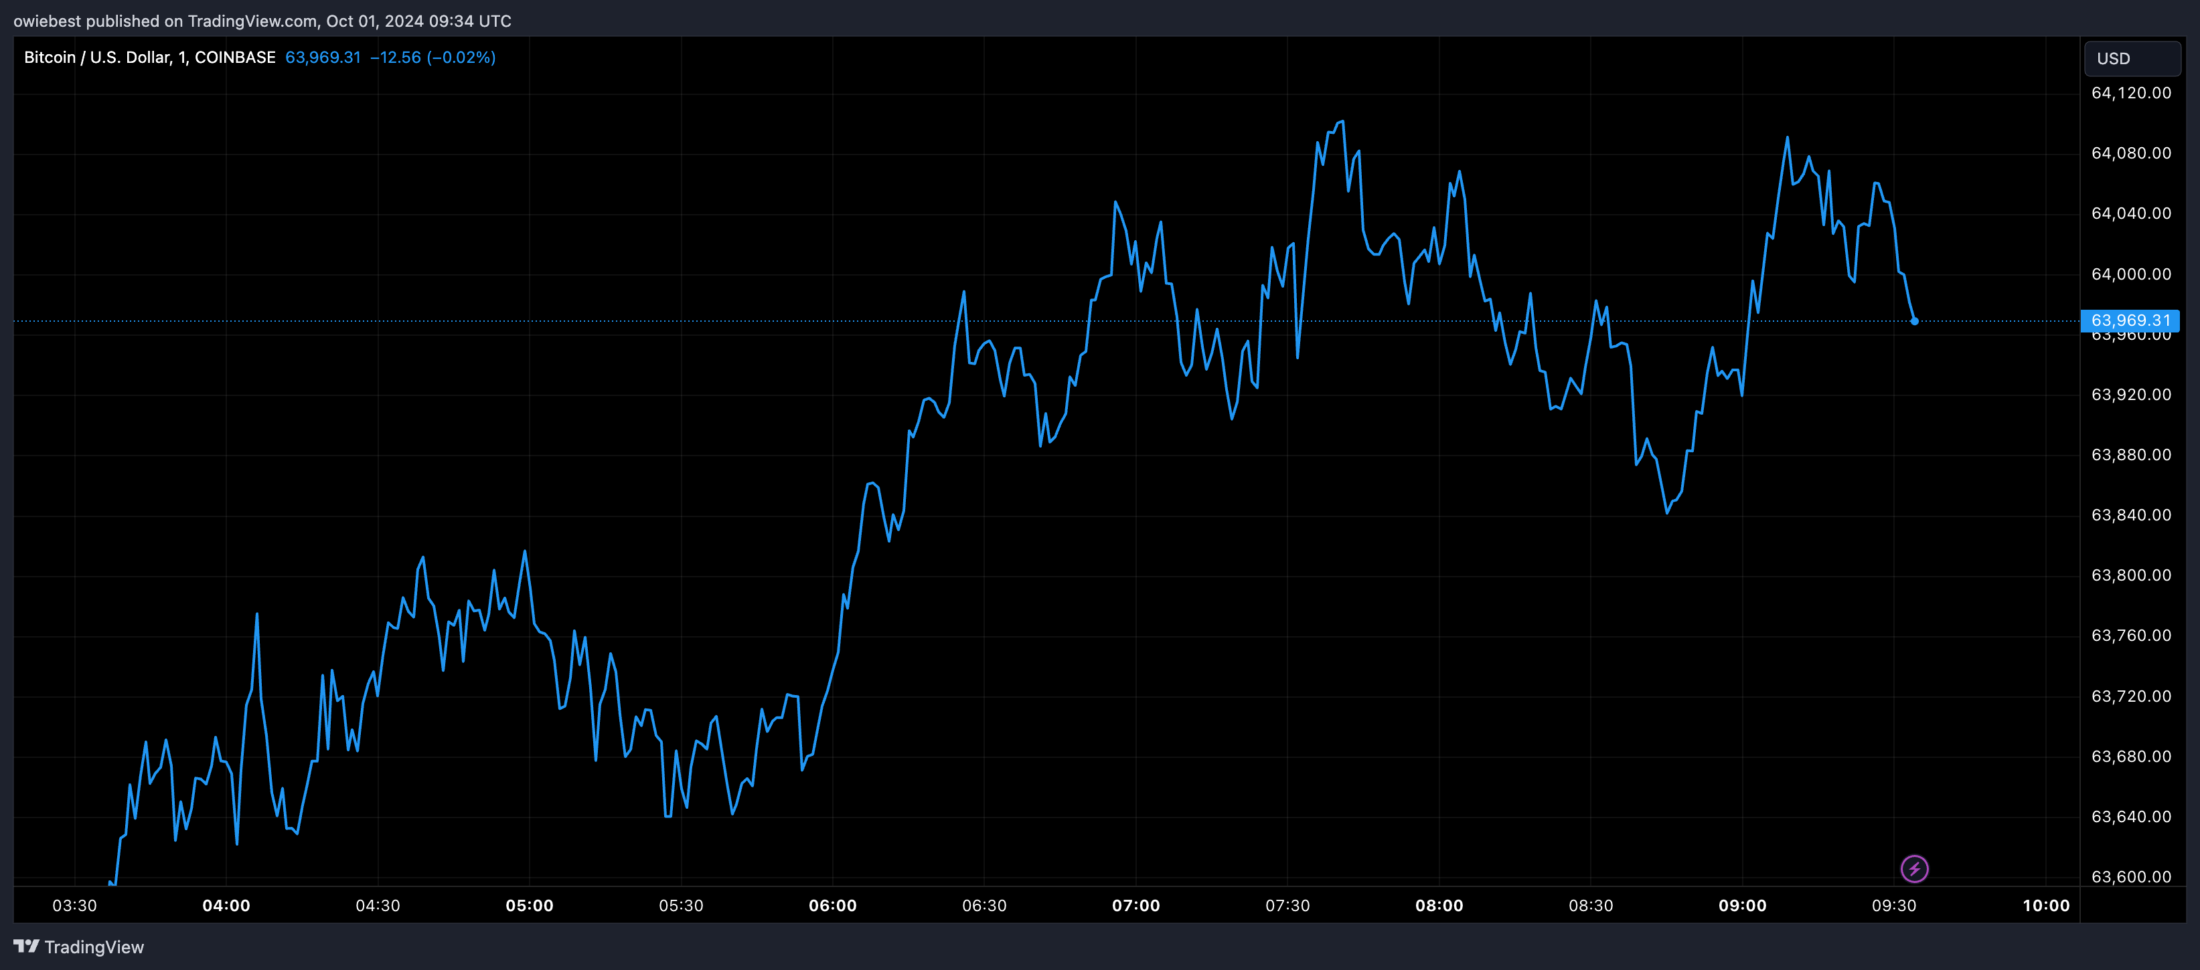Click the 03:30 time axis label
Screen dimensions: 2200x970
coord(75,906)
